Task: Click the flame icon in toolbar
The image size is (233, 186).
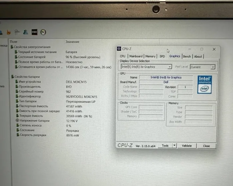Action: pyautogui.click(x=9, y=32)
